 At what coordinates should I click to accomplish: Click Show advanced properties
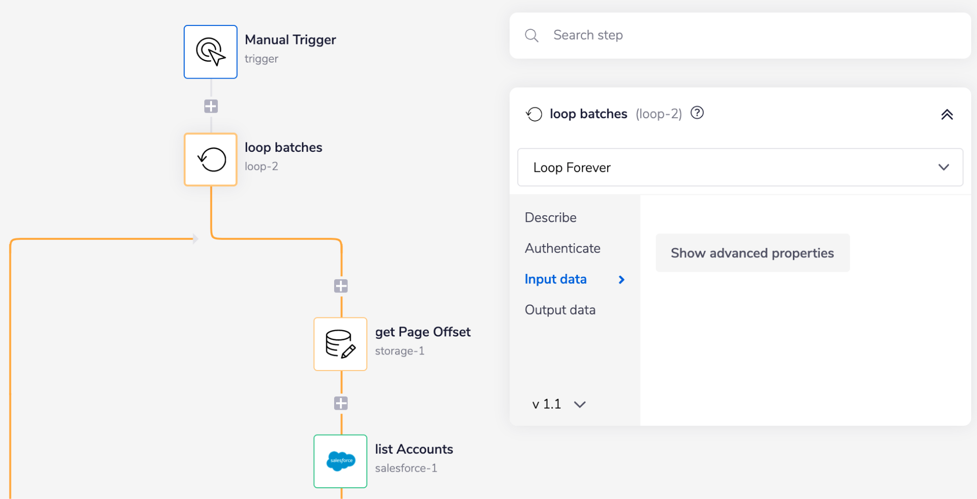pyautogui.click(x=752, y=253)
